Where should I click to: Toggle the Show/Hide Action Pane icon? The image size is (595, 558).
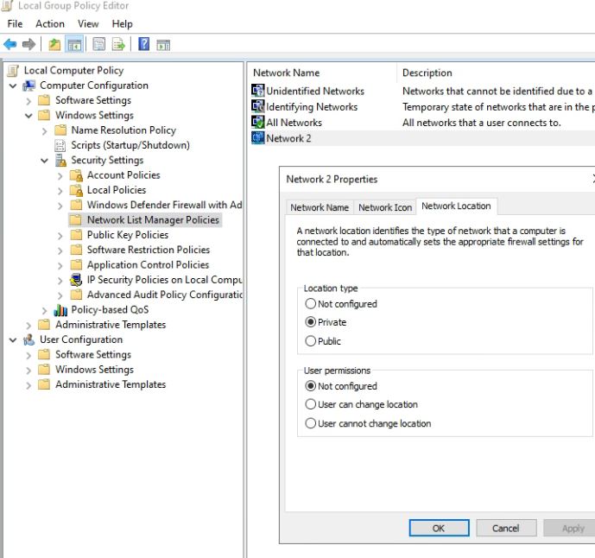pyautogui.click(x=163, y=45)
